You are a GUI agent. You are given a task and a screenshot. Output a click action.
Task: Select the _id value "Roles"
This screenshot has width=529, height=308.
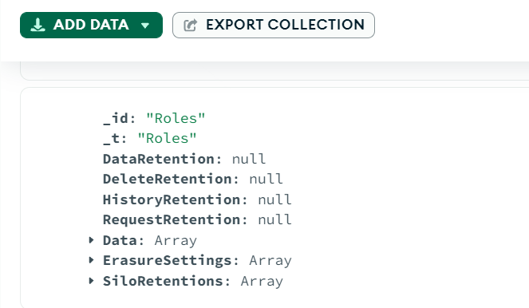pyautogui.click(x=176, y=118)
